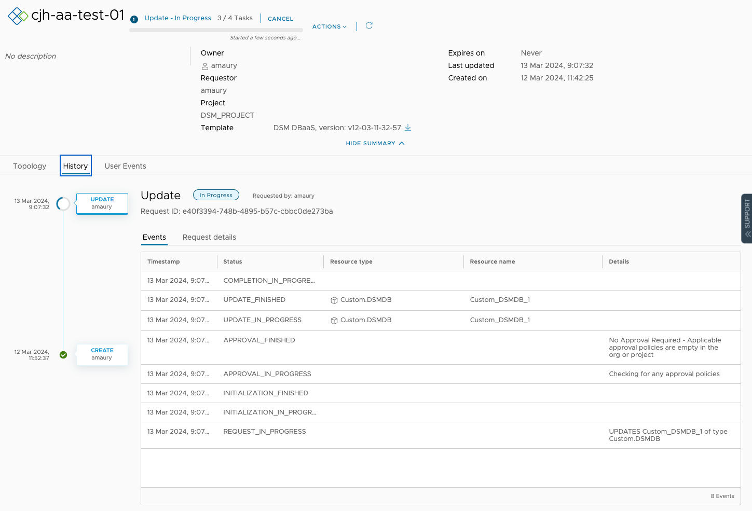The image size is (752, 511).
Task: Click the in-progress spinner on the Update timeline
Action: pos(63,204)
